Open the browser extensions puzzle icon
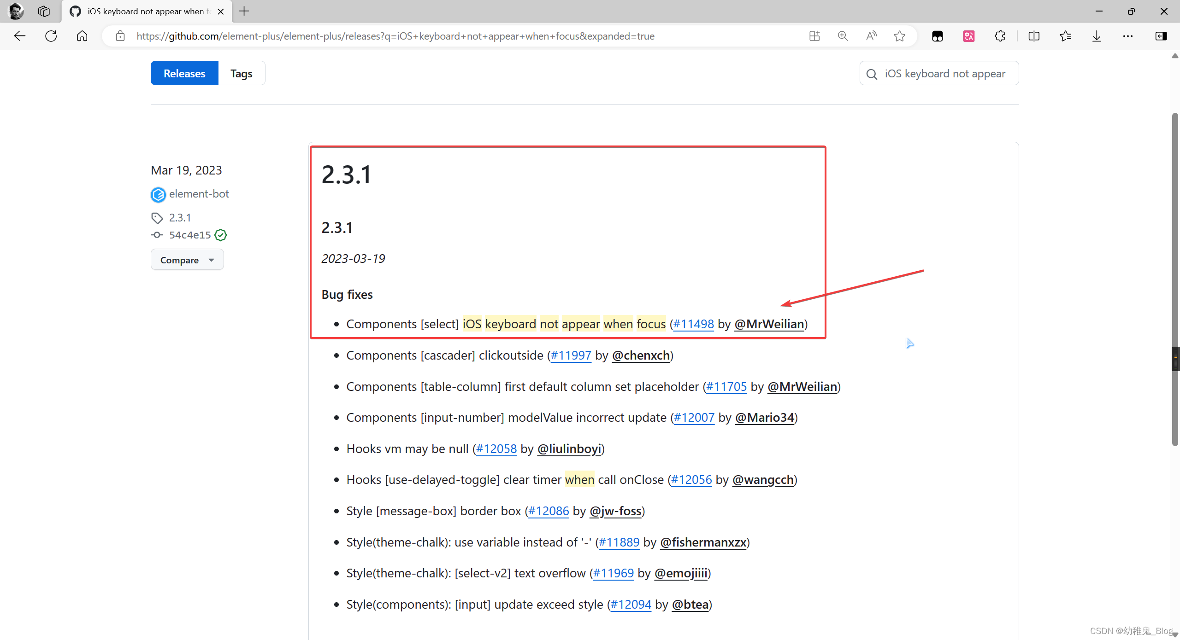 1000,36
